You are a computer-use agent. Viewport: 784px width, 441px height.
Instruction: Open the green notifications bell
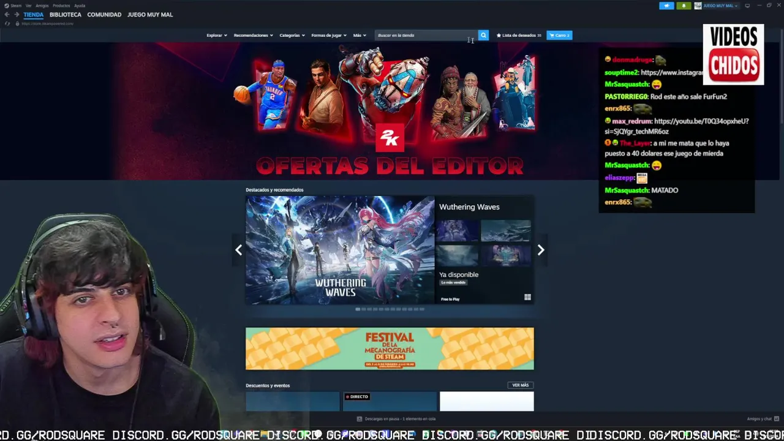click(684, 6)
